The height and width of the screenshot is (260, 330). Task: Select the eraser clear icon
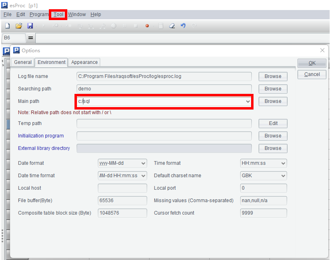[x=172, y=26]
